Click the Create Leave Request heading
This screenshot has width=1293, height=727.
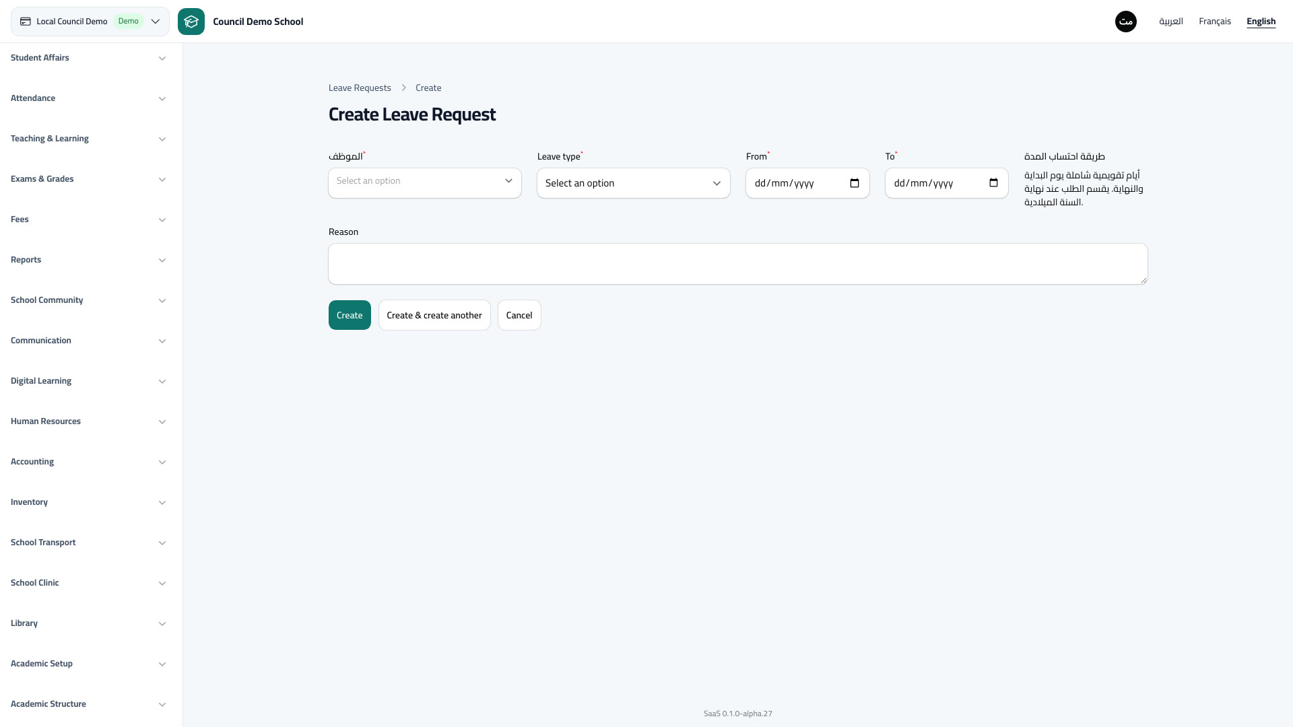(x=412, y=114)
